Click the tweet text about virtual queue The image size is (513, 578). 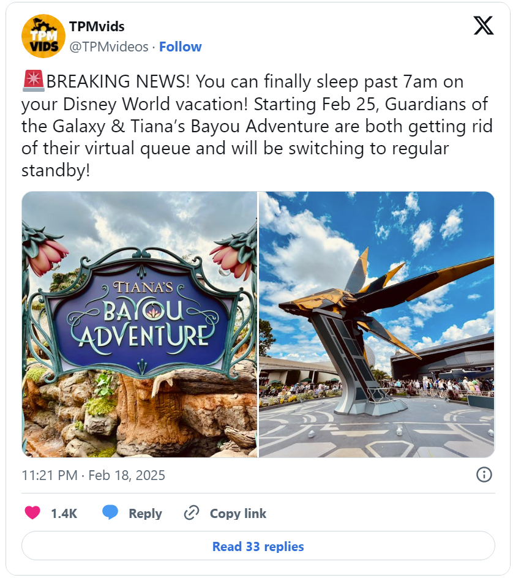(x=257, y=126)
